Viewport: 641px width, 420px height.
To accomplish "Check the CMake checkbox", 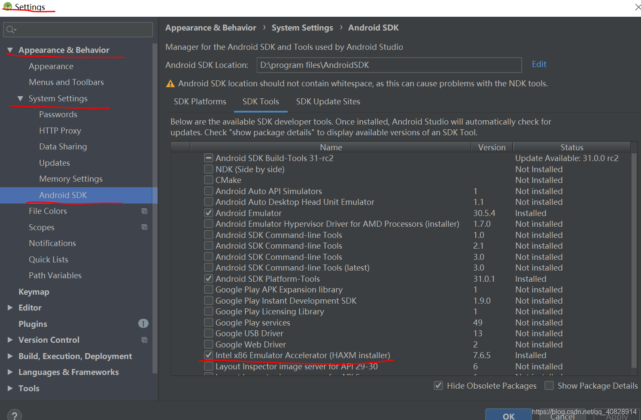I will (209, 180).
